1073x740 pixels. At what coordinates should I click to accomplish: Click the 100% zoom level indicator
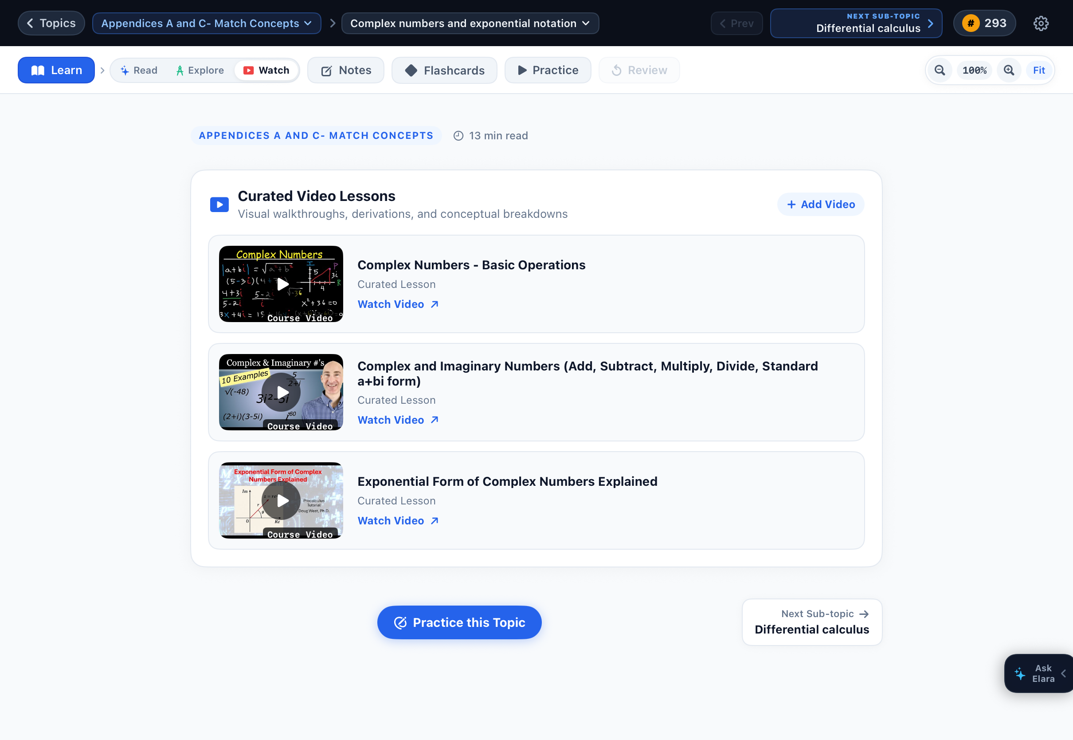tap(974, 70)
